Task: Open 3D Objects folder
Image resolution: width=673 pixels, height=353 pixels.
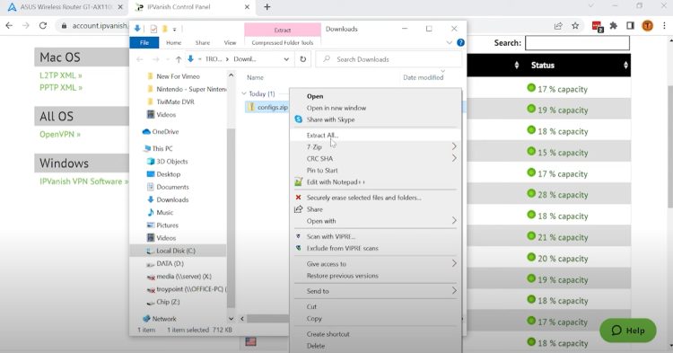Action: (x=171, y=162)
